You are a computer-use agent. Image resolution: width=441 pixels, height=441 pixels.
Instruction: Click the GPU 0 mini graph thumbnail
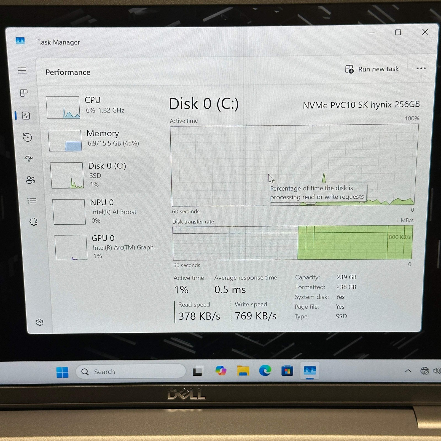click(x=71, y=247)
